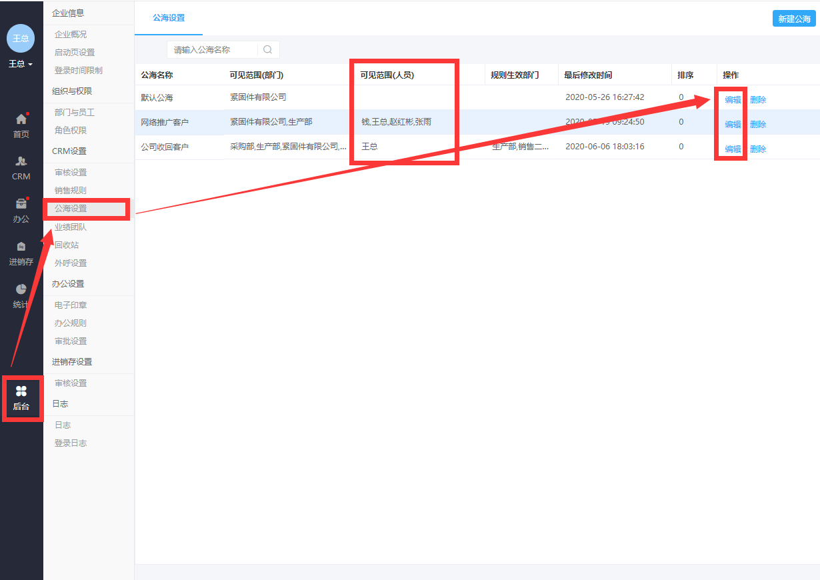The image size is (820, 580).
Task: Open 登录时间限制 in the sidebar
Action: pyautogui.click(x=79, y=70)
